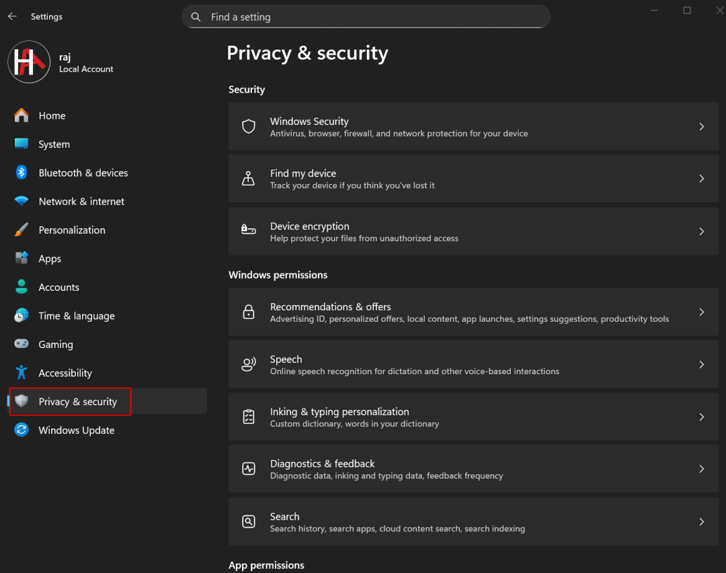
Task: Click the Inking & typing clipboard icon
Action: click(x=249, y=416)
